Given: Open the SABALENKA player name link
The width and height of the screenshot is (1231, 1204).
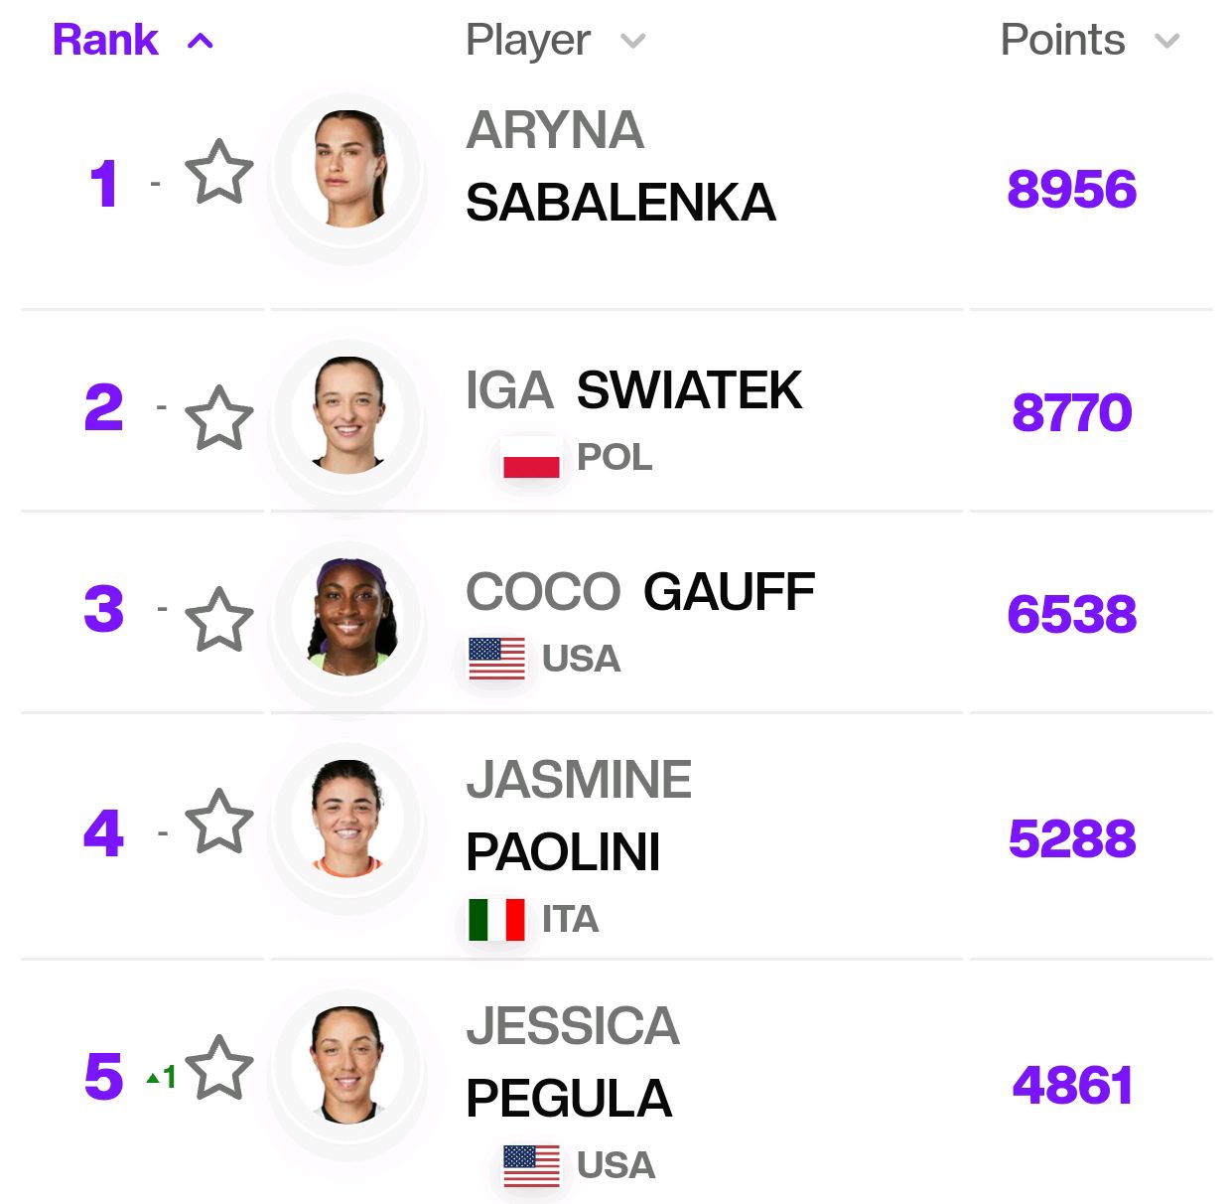Looking at the screenshot, I should click(619, 203).
